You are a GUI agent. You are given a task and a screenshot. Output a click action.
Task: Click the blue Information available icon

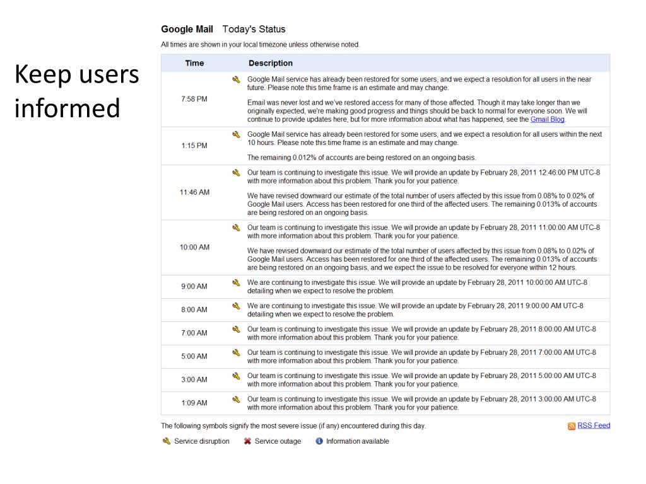(x=319, y=441)
